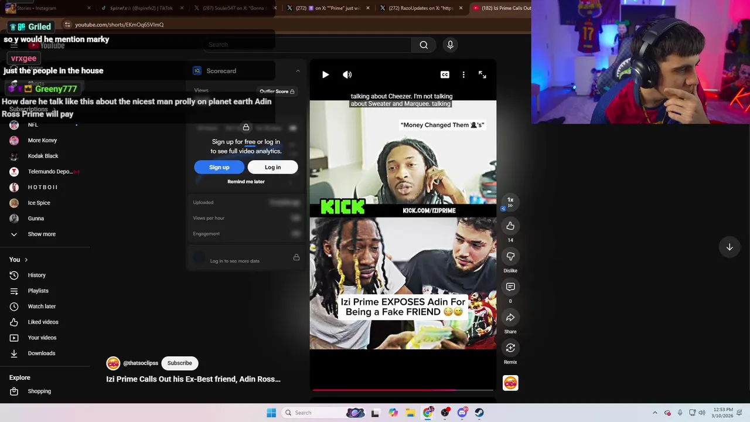
Task: Click Remind me later link
Action: click(246, 182)
